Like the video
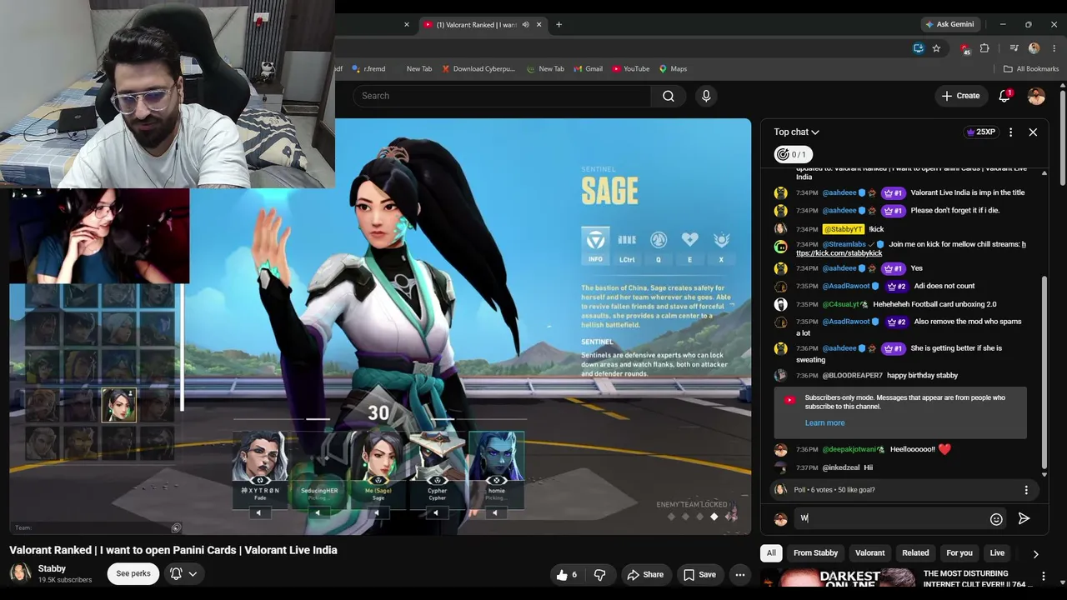The height and width of the screenshot is (600, 1067). [567, 574]
